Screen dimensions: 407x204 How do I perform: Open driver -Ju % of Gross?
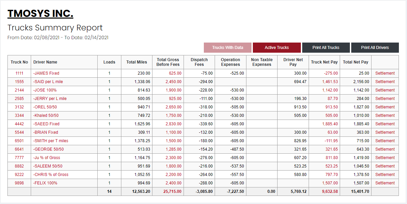point(47,158)
